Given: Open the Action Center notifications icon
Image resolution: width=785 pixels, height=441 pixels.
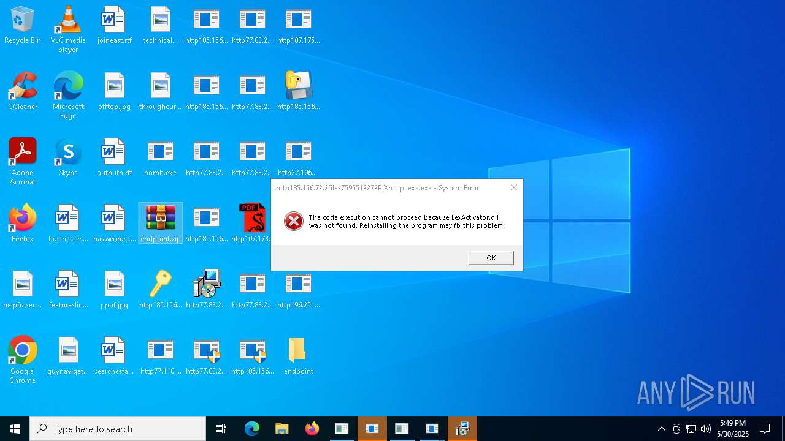Looking at the screenshot, I should point(765,429).
